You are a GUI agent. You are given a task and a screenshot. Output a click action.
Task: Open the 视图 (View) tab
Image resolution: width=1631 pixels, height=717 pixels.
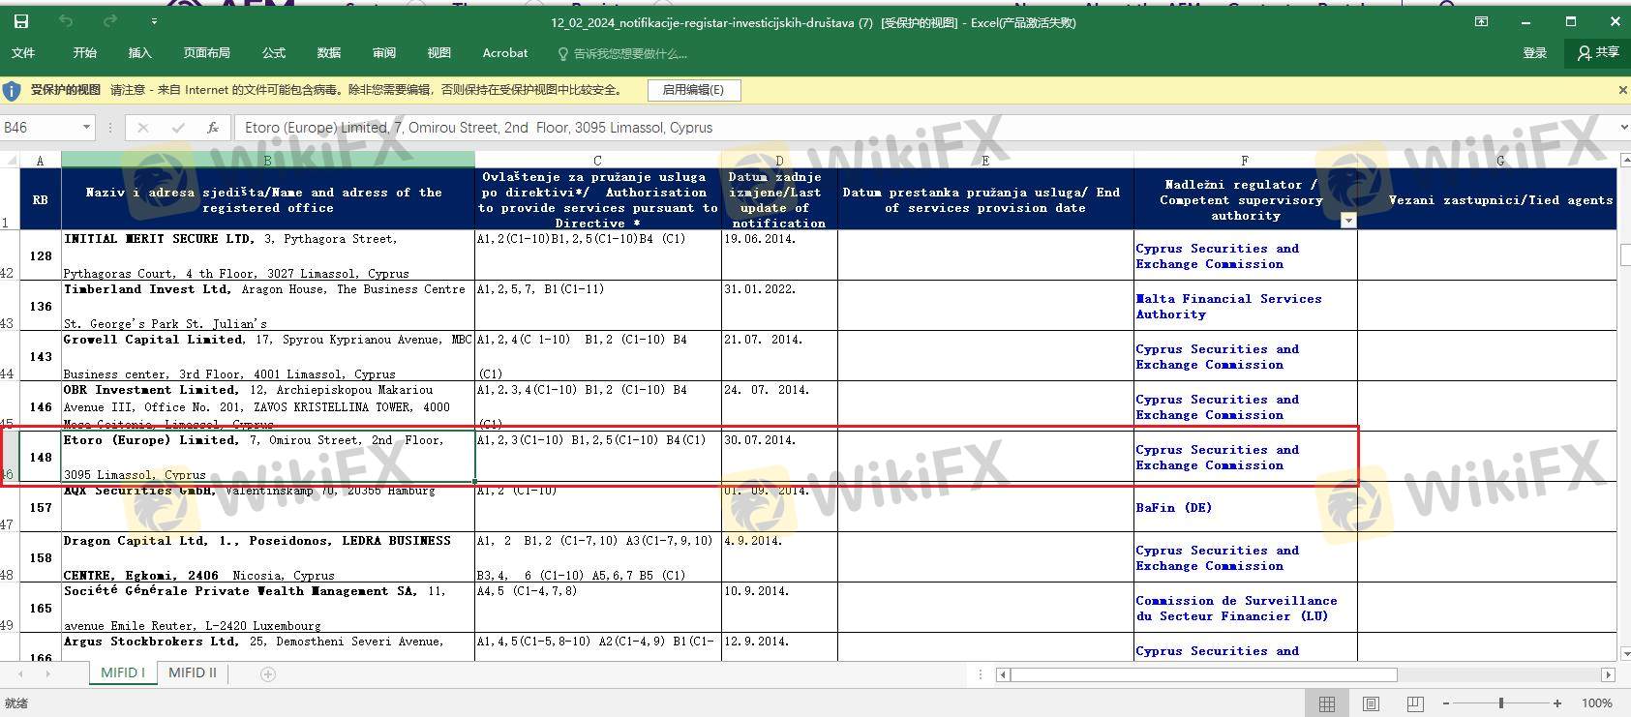439,53
